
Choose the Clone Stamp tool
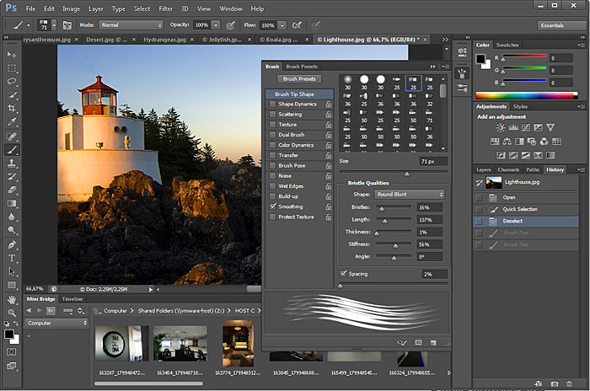tap(12, 163)
